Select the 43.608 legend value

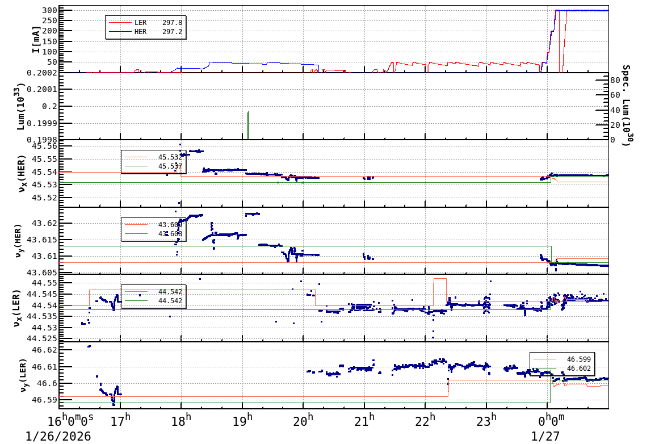point(170,234)
